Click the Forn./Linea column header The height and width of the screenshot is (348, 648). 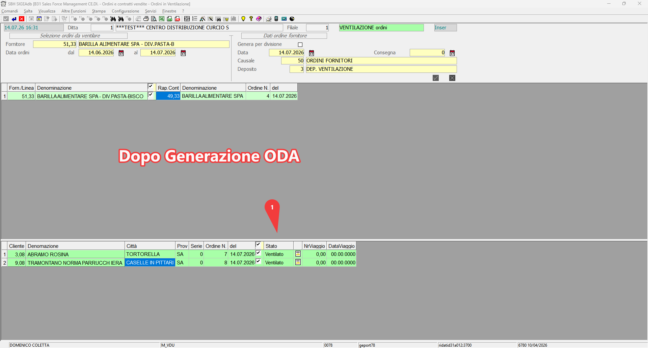click(x=21, y=88)
